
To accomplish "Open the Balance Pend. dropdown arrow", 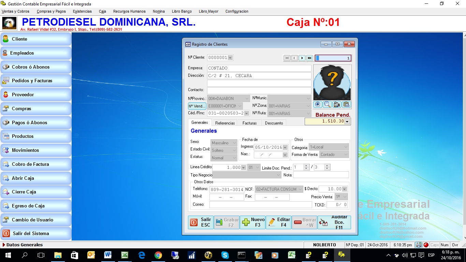I will 347,121.
